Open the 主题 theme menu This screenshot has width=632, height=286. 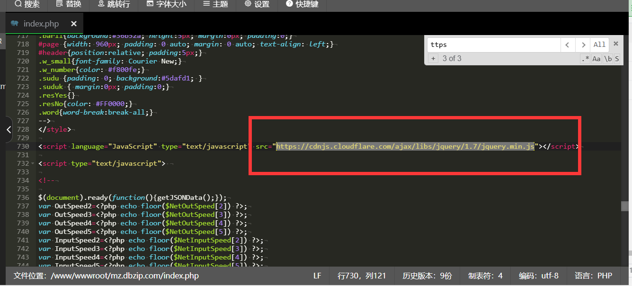pos(215,4)
